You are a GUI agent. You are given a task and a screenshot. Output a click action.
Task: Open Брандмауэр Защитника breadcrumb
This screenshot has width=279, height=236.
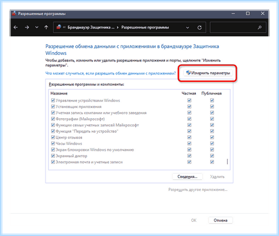click(x=91, y=27)
